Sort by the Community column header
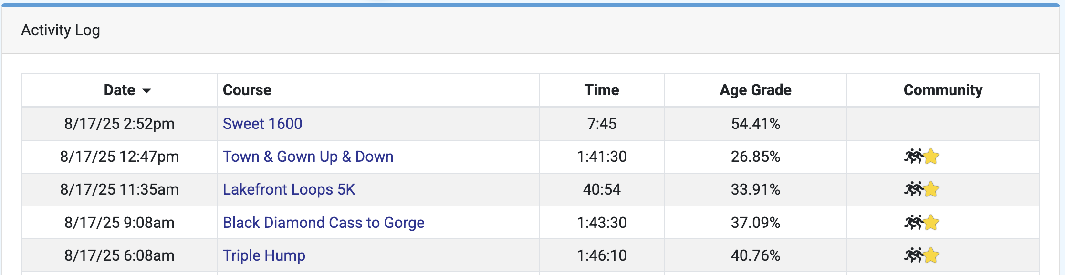 pyautogui.click(x=943, y=90)
